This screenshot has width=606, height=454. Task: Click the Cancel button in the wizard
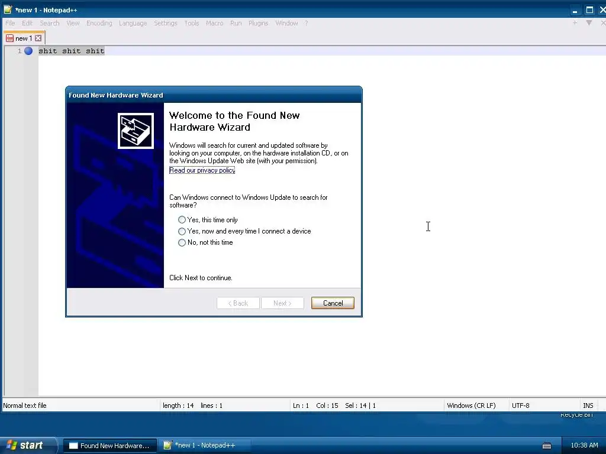(x=333, y=303)
